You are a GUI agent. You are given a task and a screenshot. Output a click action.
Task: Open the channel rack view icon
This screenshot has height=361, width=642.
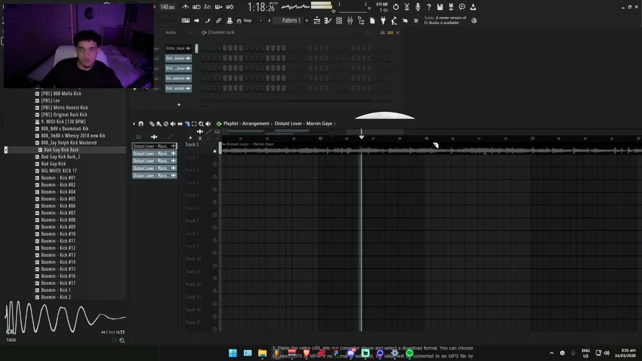click(339, 21)
